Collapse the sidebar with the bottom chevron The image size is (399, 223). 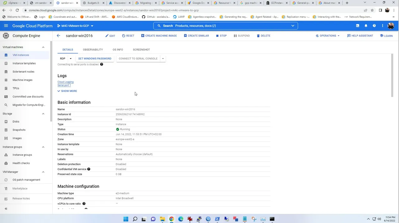(6, 209)
